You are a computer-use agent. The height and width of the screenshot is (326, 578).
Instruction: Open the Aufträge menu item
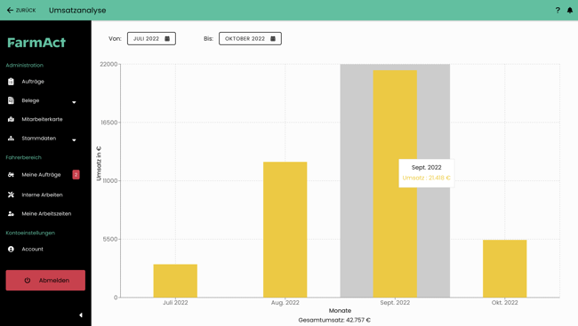point(33,82)
